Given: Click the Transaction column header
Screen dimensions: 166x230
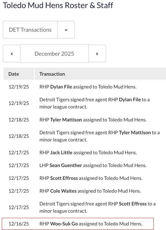Looking at the screenshot, I should pyautogui.click(x=52, y=74).
